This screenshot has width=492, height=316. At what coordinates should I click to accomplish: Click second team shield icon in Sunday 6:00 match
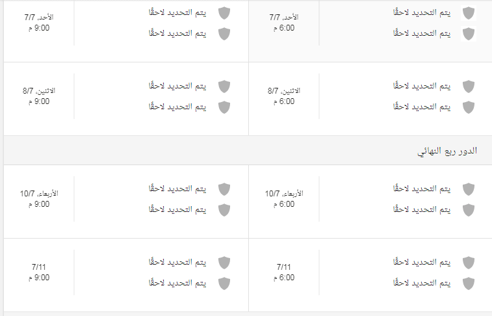pos(469,34)
